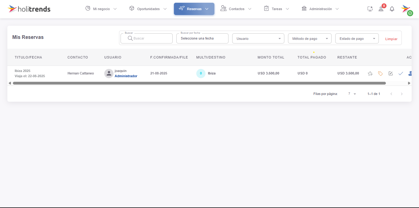Go to the next results page arrow
The width and height of the screenshot is (419, 208).
[x=402, y=94]
